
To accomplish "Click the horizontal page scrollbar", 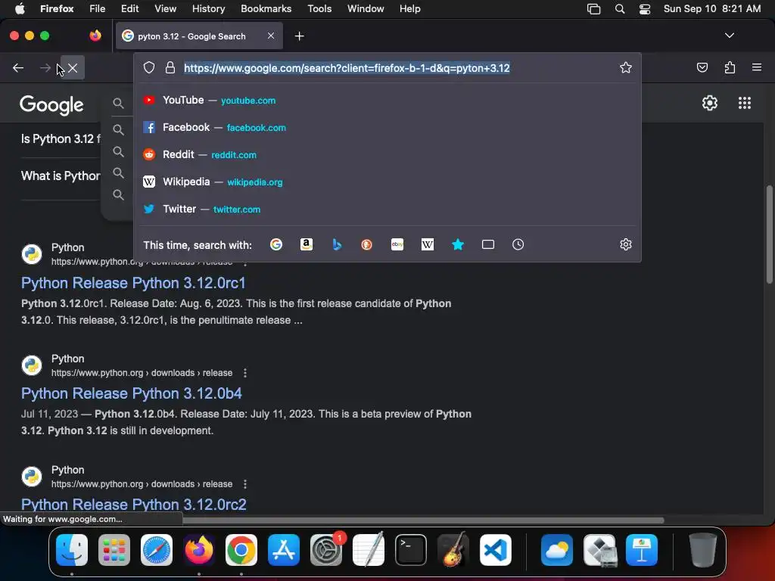I will pos(423,520).
